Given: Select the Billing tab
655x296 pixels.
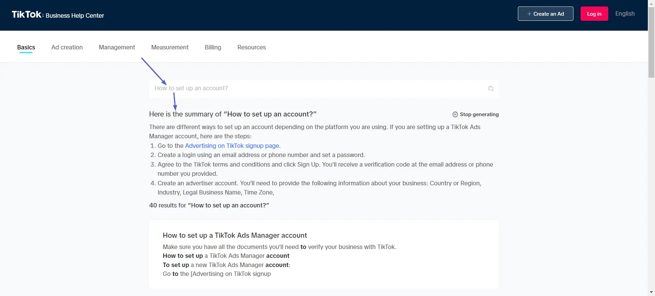Looking at the screenshot, I should pyautogui.click(x=213, y=47).
